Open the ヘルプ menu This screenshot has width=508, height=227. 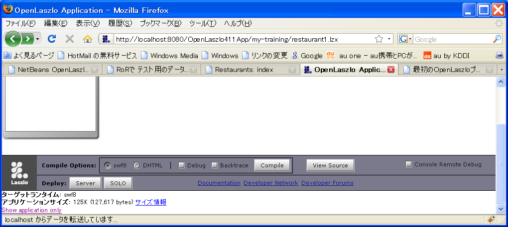coord(238,23)
